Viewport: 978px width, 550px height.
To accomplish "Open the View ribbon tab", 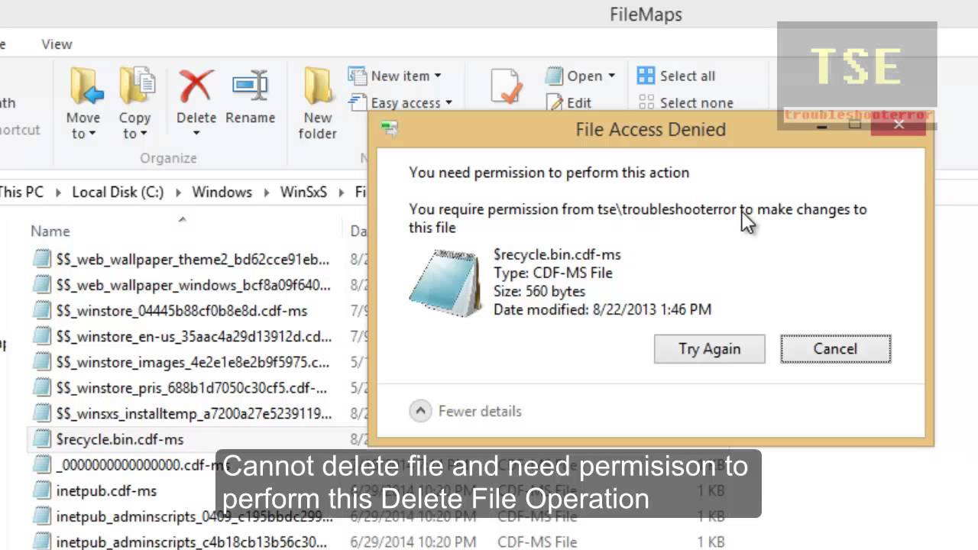I will 57,44.
